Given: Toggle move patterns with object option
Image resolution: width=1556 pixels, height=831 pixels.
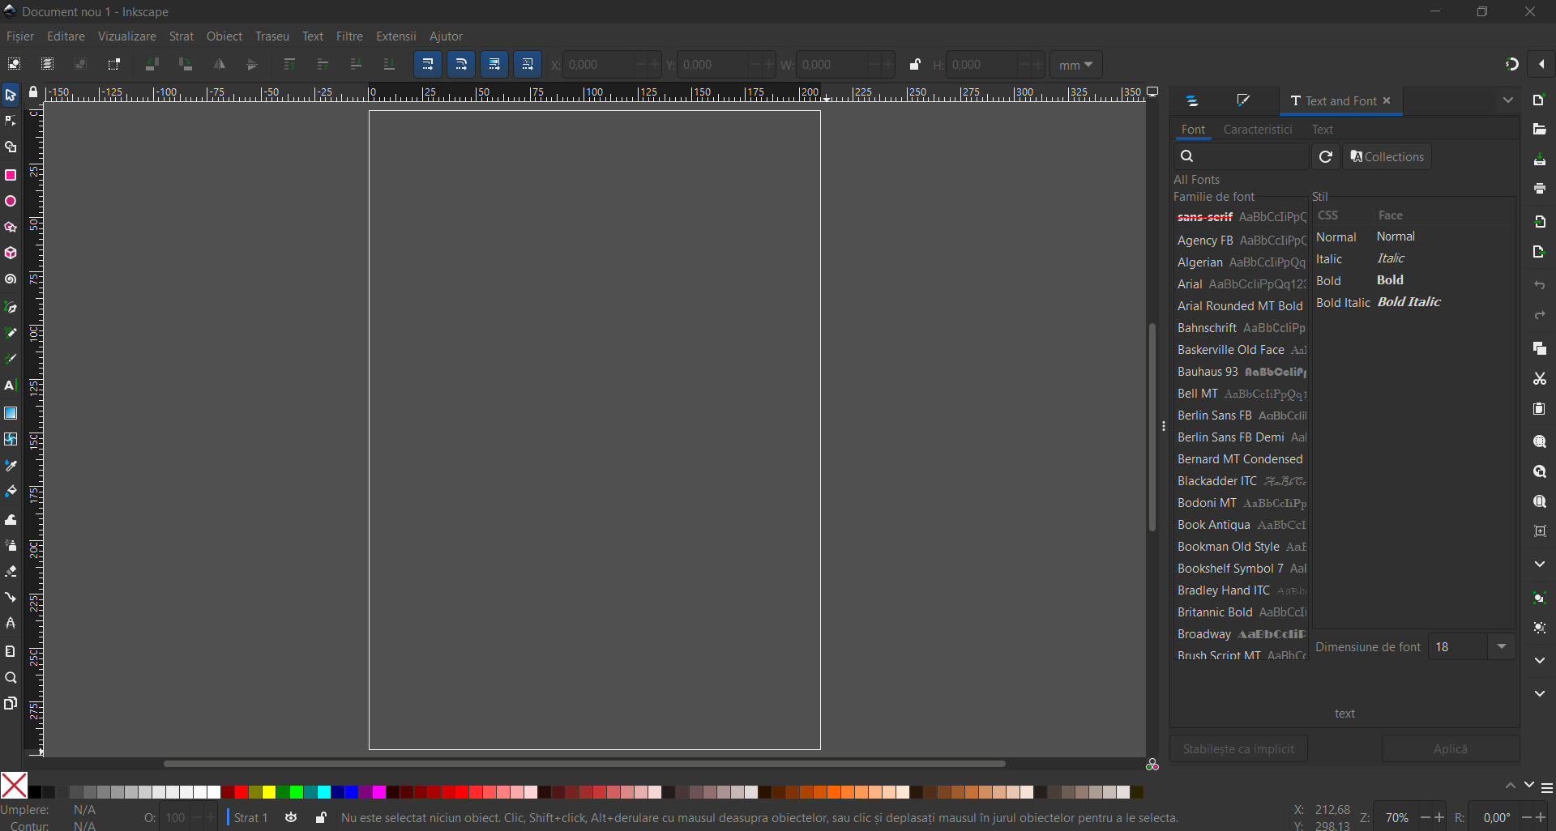Looking at the screenshot, I should (528, 65).
